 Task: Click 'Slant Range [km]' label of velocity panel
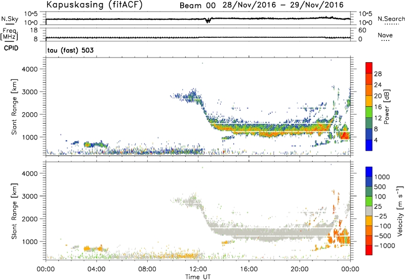click(14, 211)
